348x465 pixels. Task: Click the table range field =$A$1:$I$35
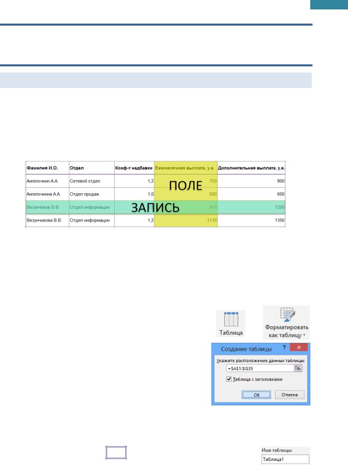click(x=260, y=368)
